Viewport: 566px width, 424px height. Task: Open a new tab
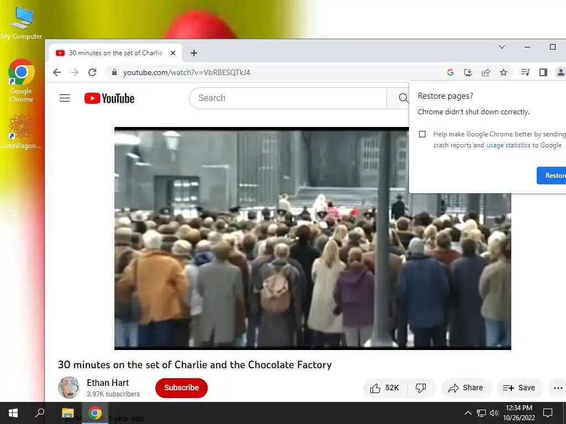coord(194,53)
